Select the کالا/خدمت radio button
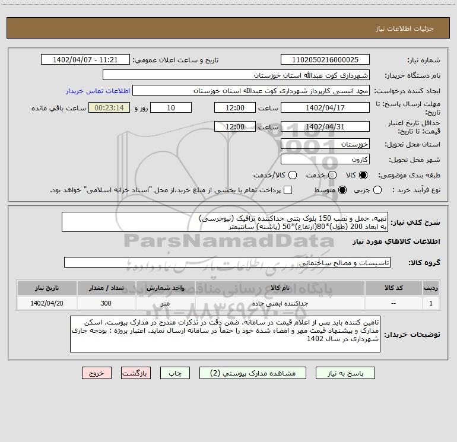457x442 pixels. [293, 175]
